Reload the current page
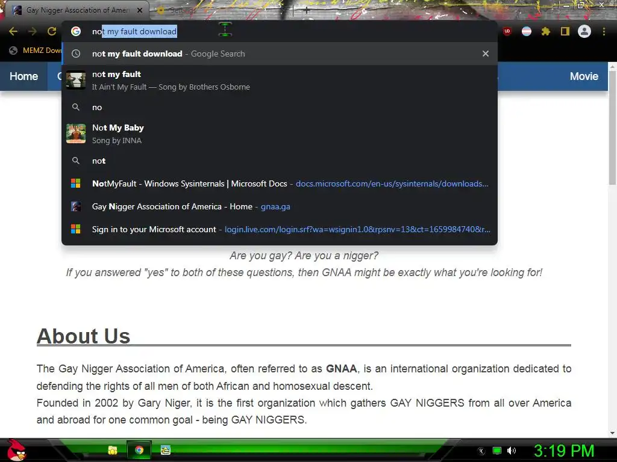 52,31
